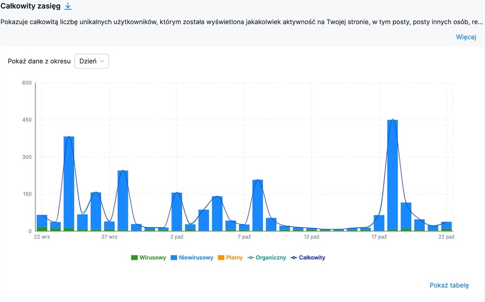Click the blue Niewirusowy legend square

(174, 257)
